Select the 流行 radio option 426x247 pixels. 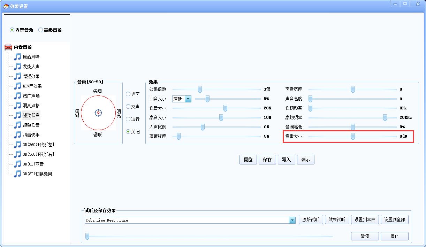coord(128,119)
